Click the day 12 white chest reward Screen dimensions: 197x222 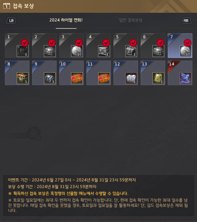[x=131, y=78]
